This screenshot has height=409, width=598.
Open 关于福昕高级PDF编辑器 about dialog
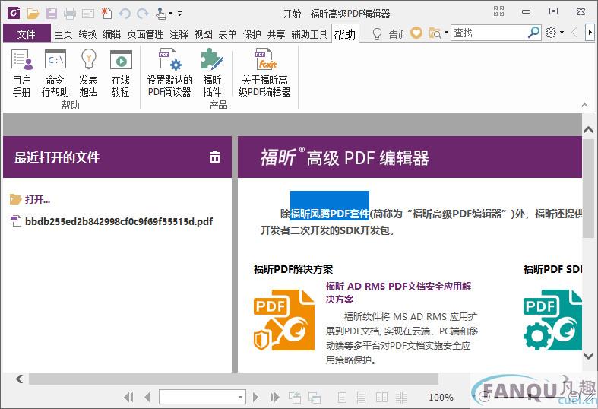point(264,73)
